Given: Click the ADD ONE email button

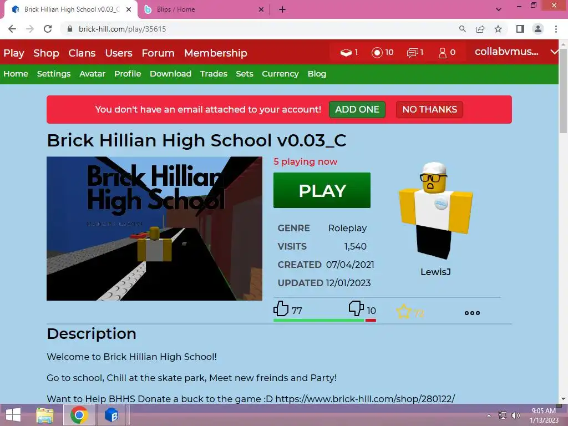Looking at the screenshot, I should point(357,109).
